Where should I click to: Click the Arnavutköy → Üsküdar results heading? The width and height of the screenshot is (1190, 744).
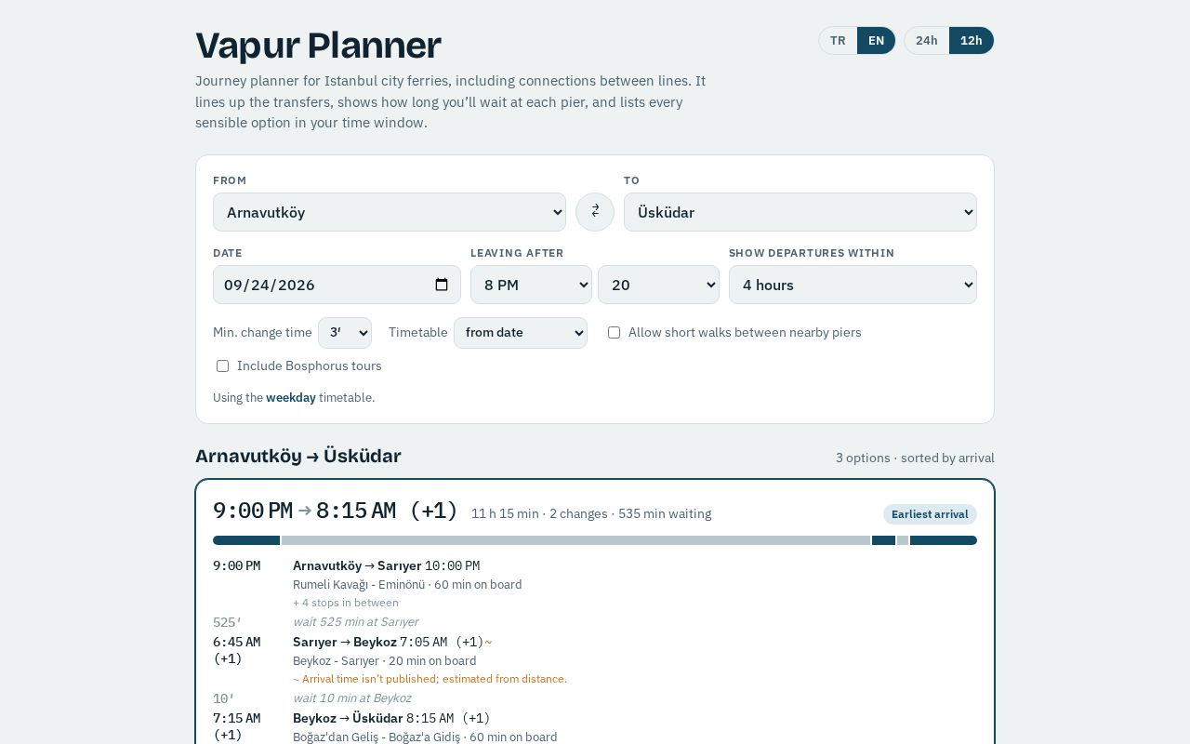[298, 456]
